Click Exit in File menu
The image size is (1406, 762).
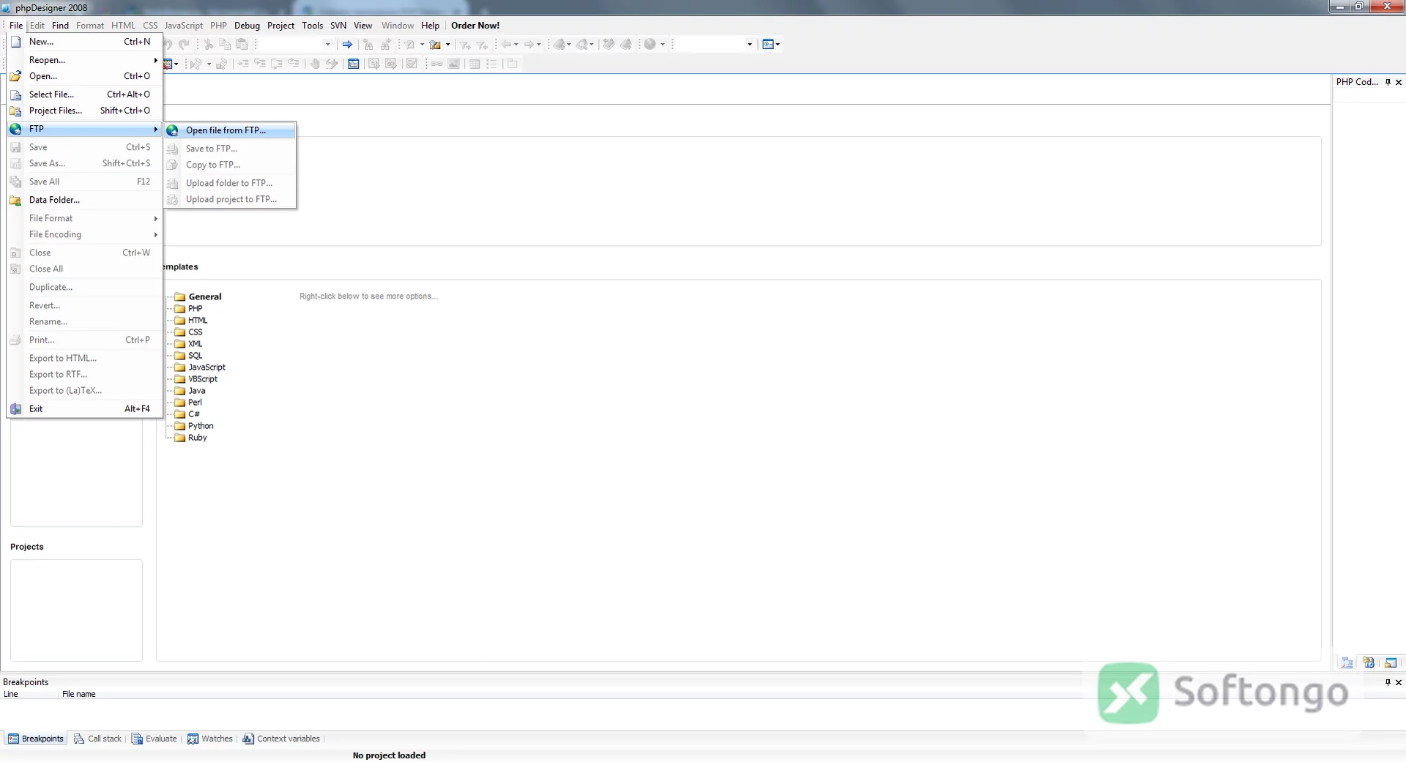point(84,409)
